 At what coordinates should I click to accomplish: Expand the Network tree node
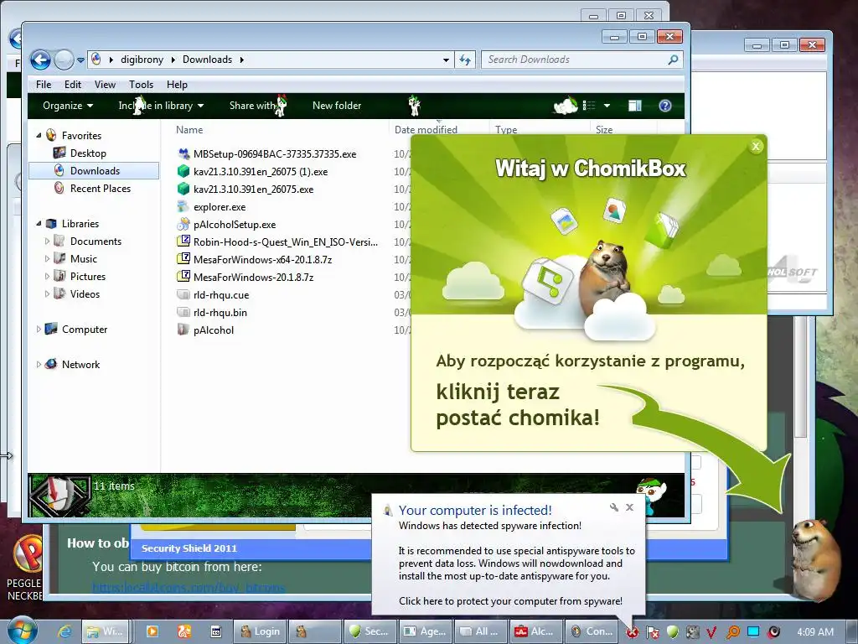click(x=39, y=364)
